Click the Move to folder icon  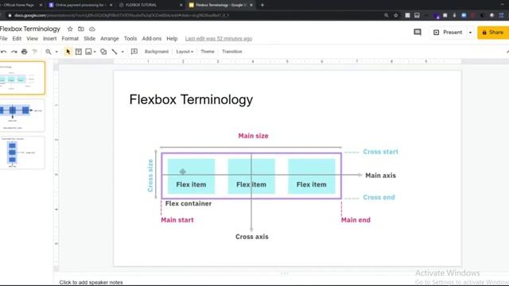coord(81,29)
